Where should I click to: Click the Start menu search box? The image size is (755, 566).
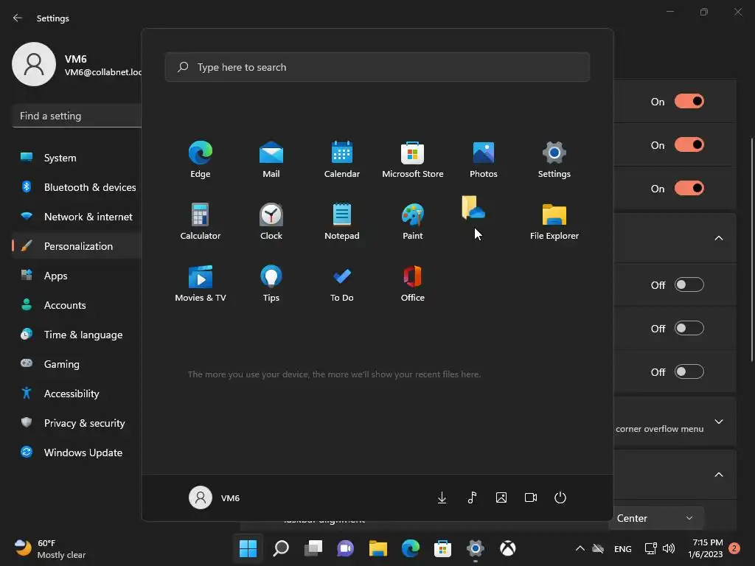point(377,67)
